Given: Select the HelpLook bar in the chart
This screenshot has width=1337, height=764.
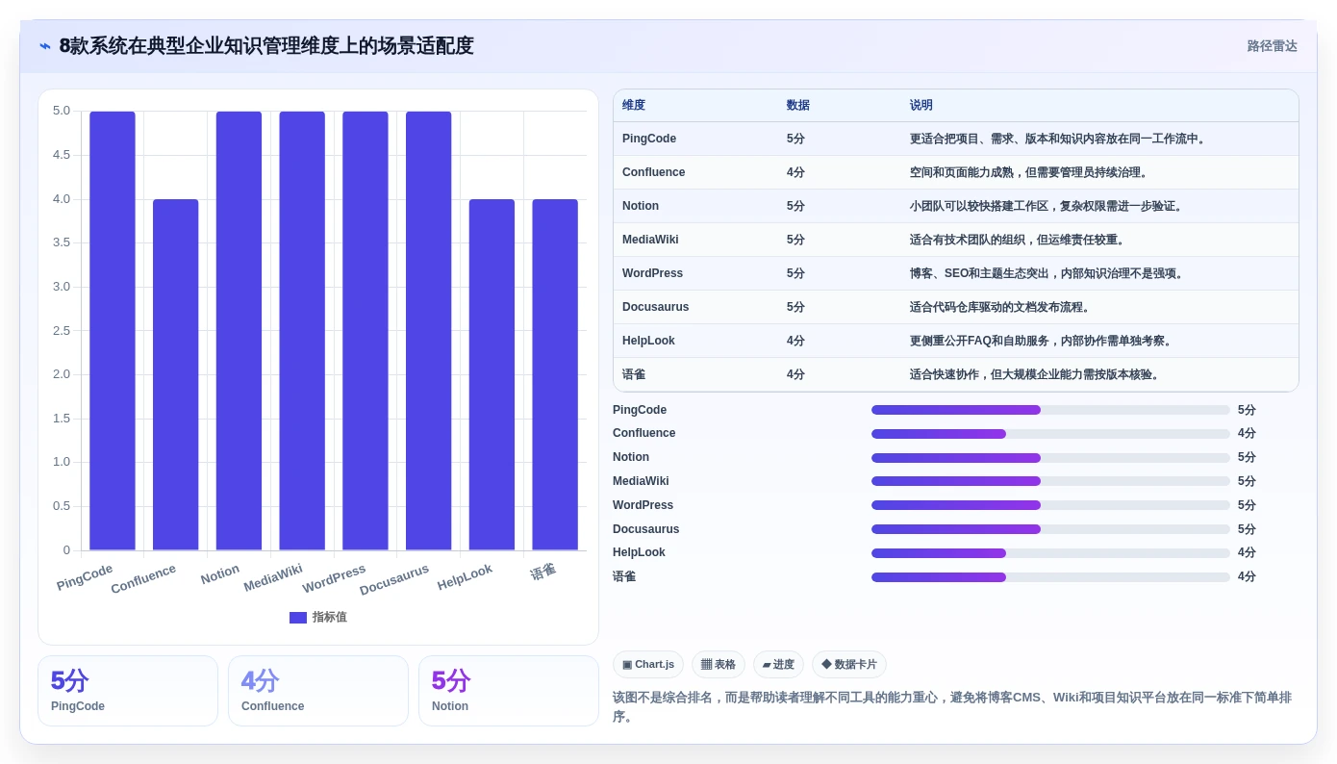Looking at the screenshot, I should point(492,375).
